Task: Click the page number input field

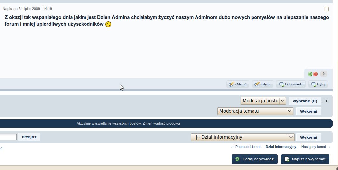Action: tap(8, 137)
